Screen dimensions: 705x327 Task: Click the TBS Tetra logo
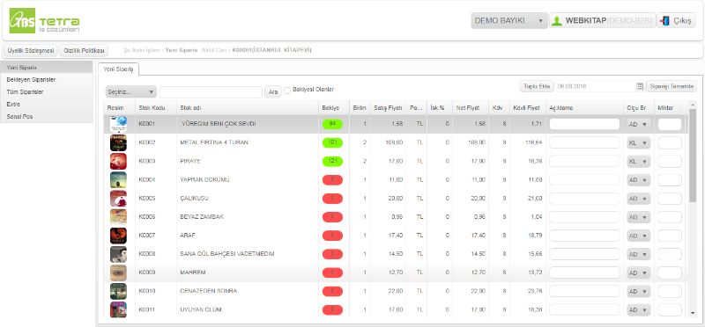click(x=45, y=21)
